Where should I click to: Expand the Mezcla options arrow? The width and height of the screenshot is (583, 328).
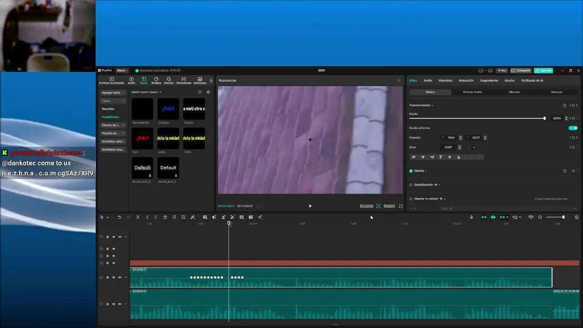426,171
